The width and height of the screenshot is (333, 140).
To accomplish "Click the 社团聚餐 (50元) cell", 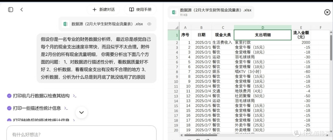I will tap(263, 96).
